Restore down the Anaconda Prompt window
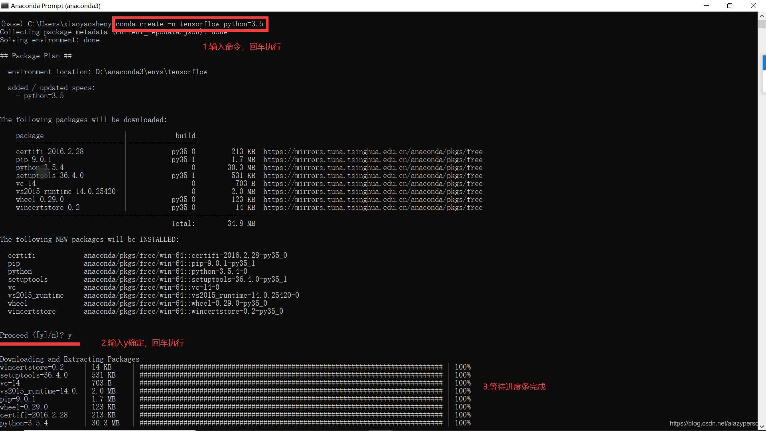This screenshot has width=766, height=431. [x=730, y=6]
